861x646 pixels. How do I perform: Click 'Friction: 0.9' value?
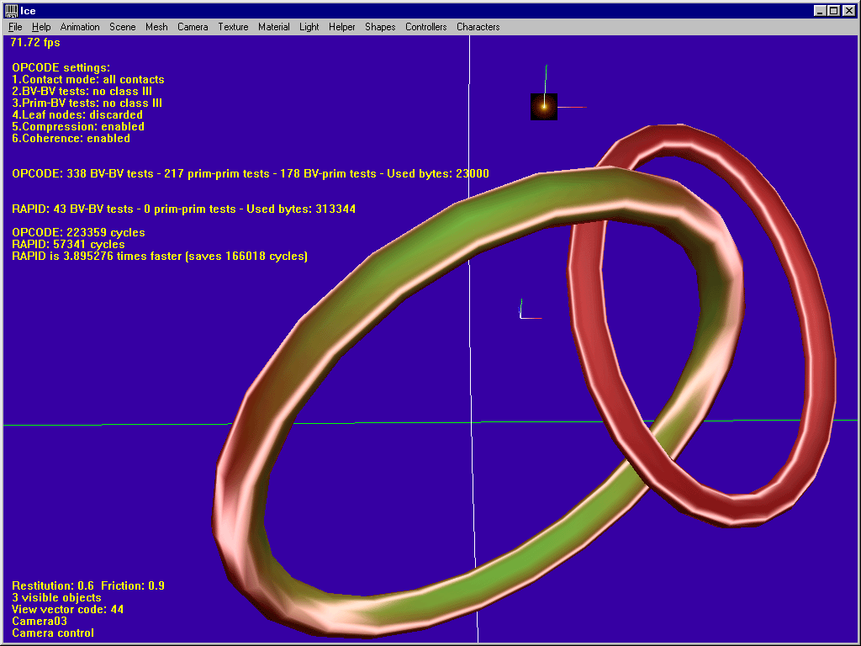tap(133, 585)
